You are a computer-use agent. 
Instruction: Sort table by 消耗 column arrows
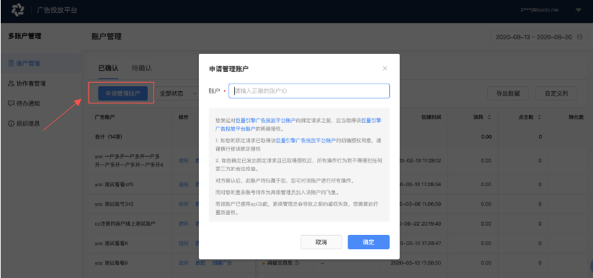click(x=489, y=117)
